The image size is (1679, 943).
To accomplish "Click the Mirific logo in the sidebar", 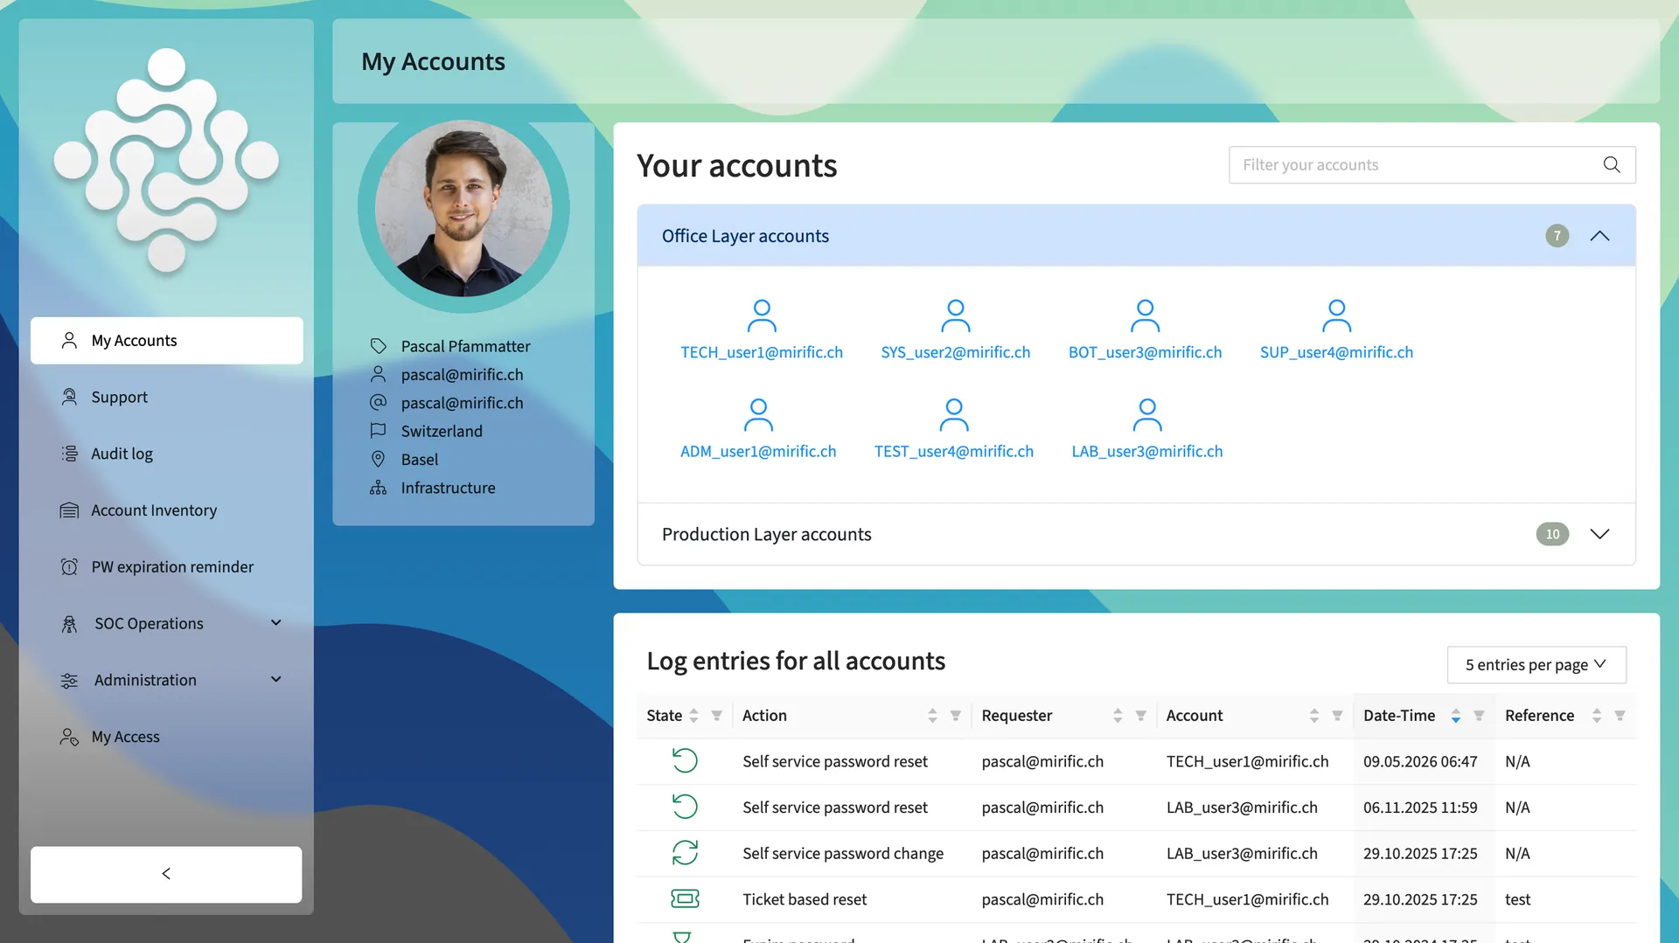I will coord(166,160).
